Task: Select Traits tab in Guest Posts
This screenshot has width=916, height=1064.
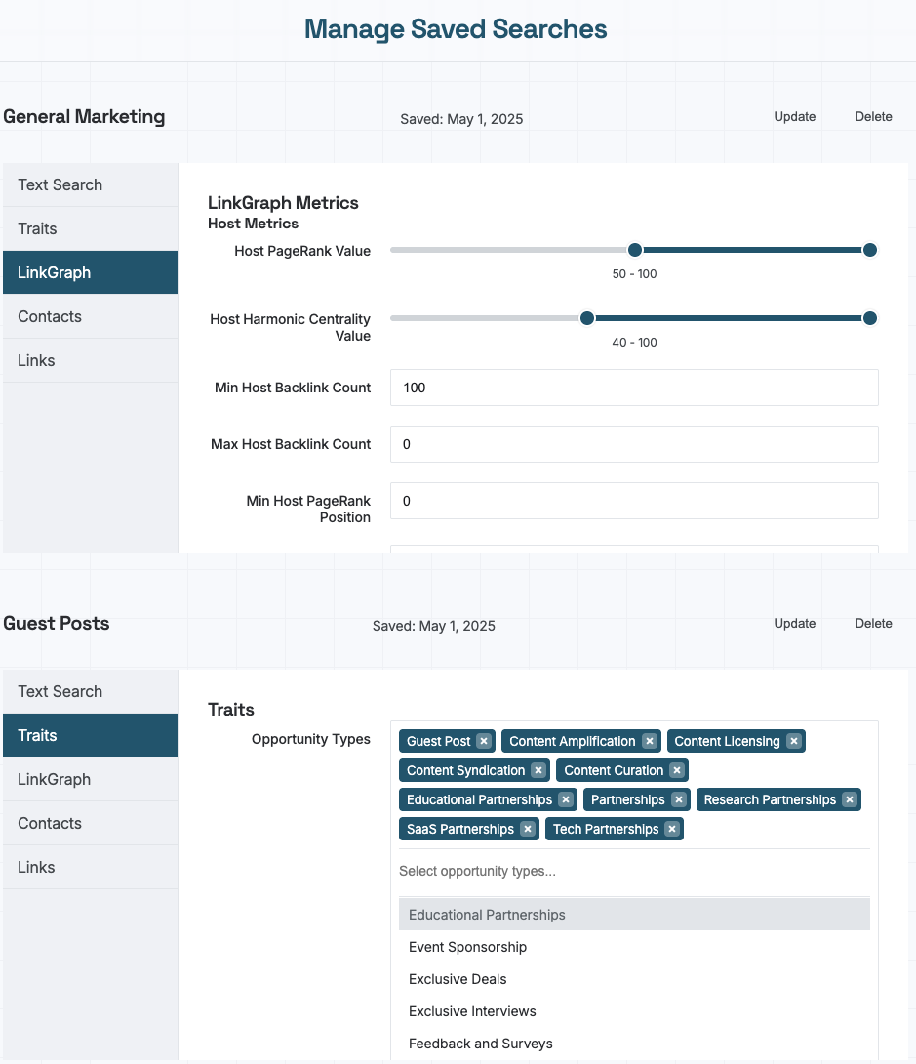Action: pos(90,735)
